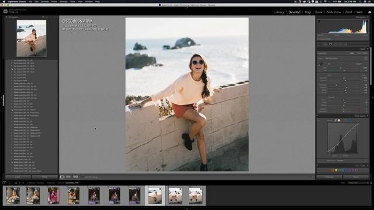
Task: Switch off the Tone Curve panel
Action: (x=317, y=116)
